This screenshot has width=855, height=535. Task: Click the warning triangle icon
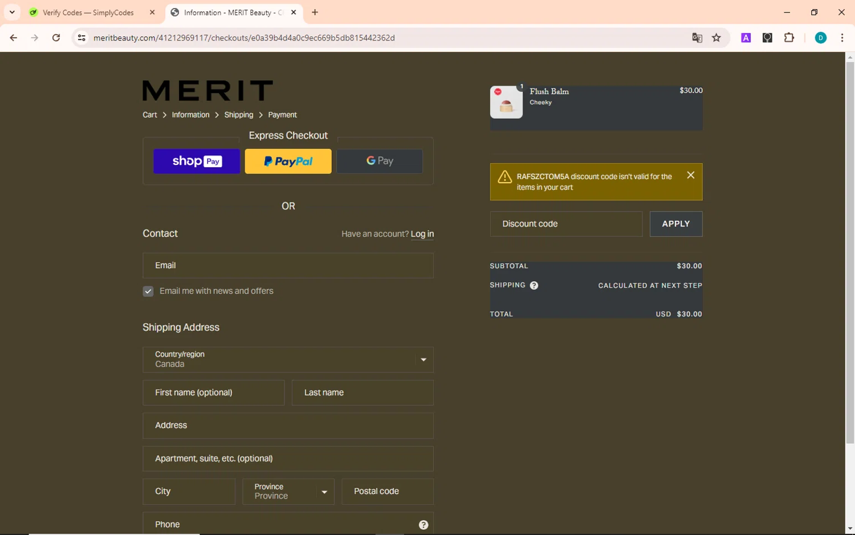(504, 177)
